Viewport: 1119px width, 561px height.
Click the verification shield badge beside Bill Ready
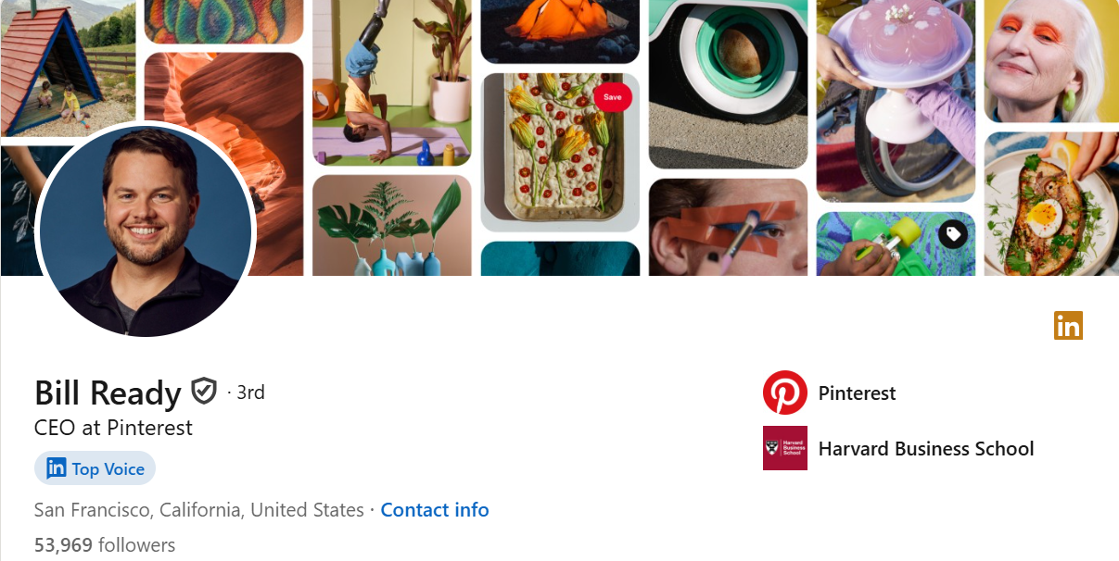pyautogui.click(x=203, y=393)
